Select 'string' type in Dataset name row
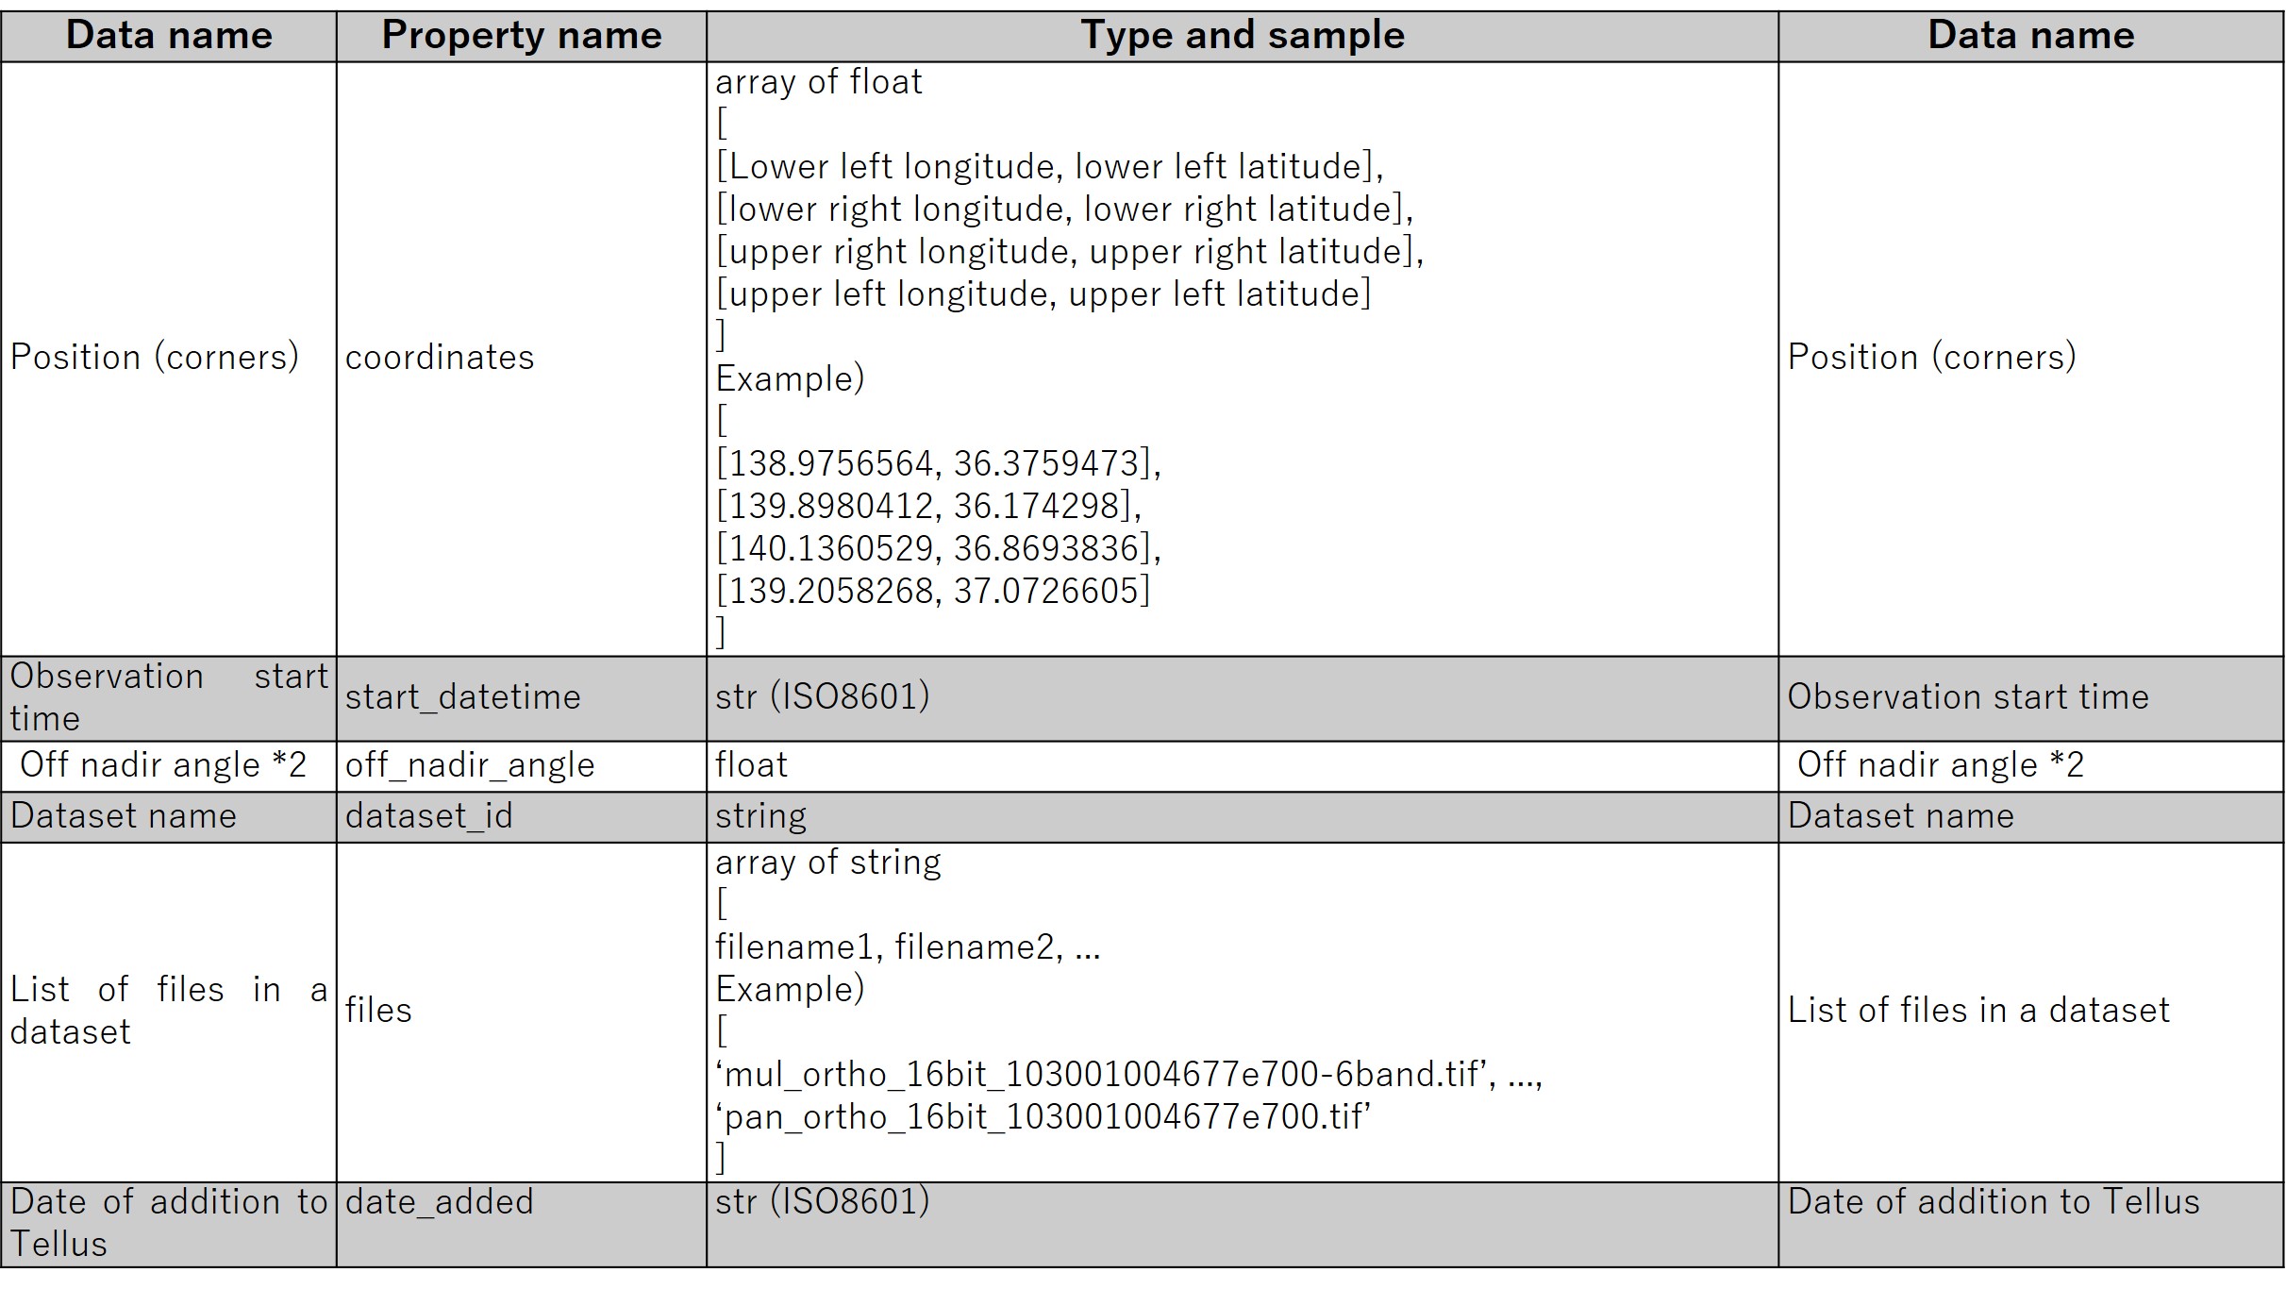 [760, 817]
